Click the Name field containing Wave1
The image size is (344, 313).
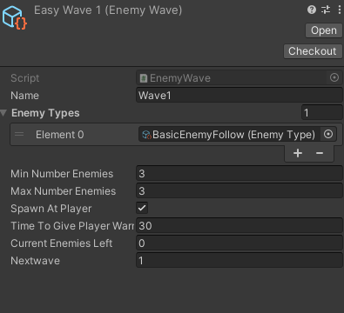[239, 96]
